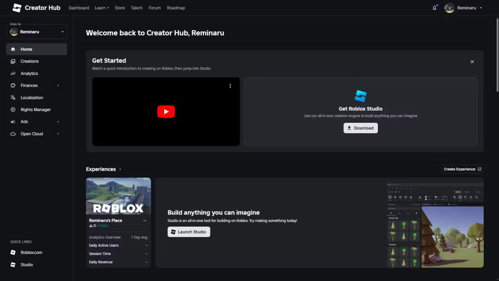The width and height of the screenshot is (499, 281).
Task: Click the Home house icon in the sidebar
Action: point(13,49)
